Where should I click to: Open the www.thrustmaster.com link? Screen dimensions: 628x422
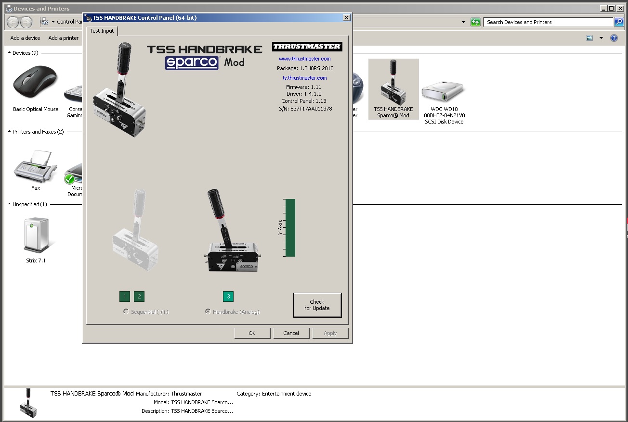(305, 59)
